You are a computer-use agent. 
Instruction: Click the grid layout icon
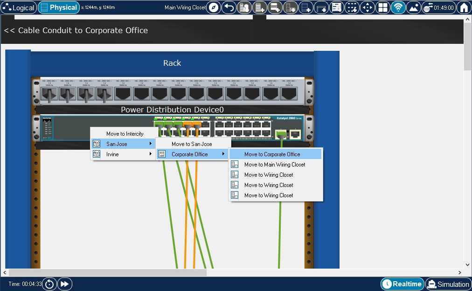point(383,7)
